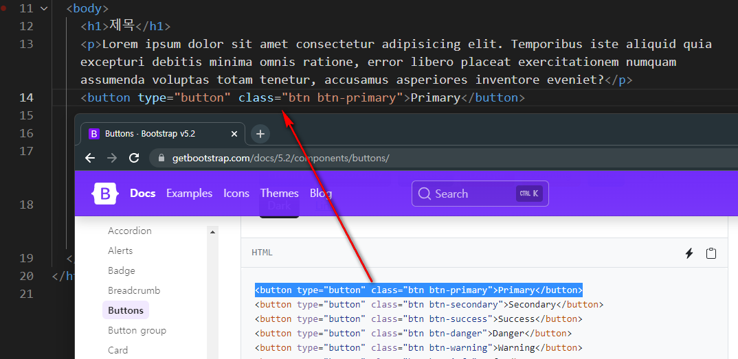This screenshot has width=738, height=359.
Task: Click the btn-secondary code line
Action: [429, 305]
